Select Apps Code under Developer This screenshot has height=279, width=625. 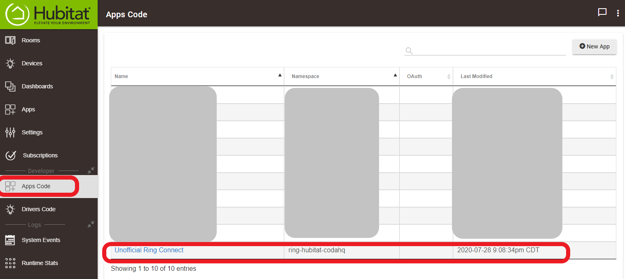pos(49,186)
